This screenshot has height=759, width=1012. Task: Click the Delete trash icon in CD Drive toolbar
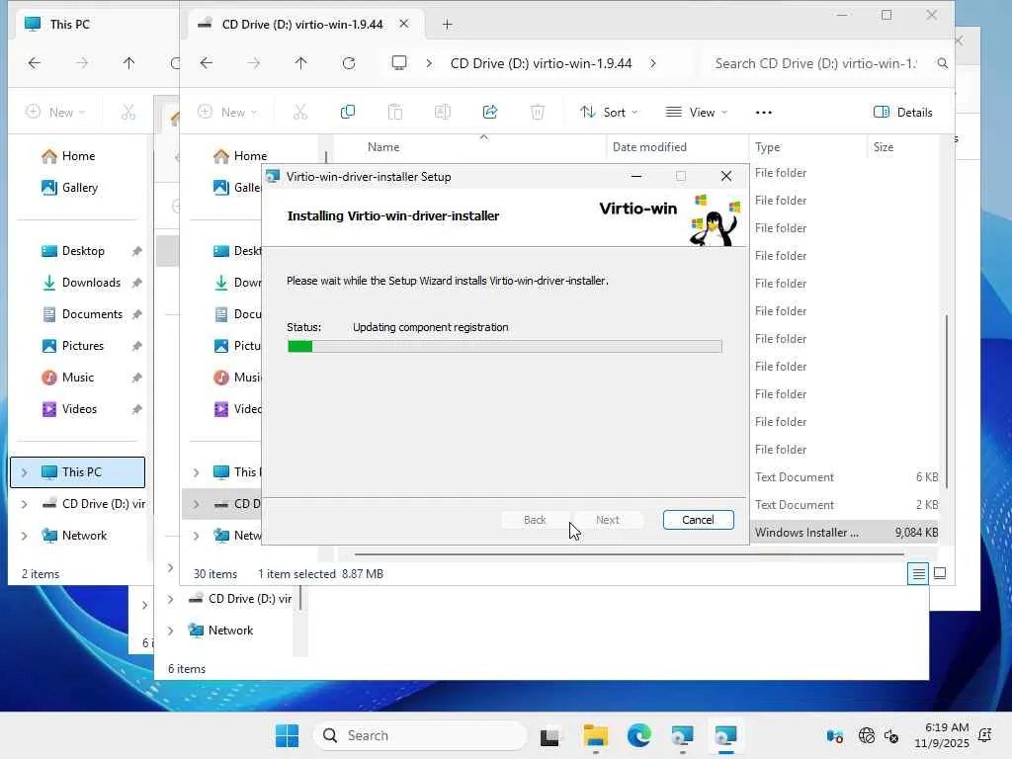point(537,112)
